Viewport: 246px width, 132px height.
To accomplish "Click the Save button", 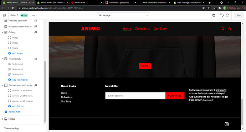I will 239,15.
